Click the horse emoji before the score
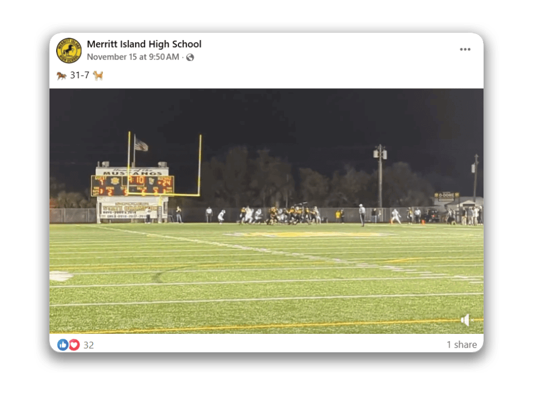This screenshot has height=401, width=533. (x=61, y=75)
